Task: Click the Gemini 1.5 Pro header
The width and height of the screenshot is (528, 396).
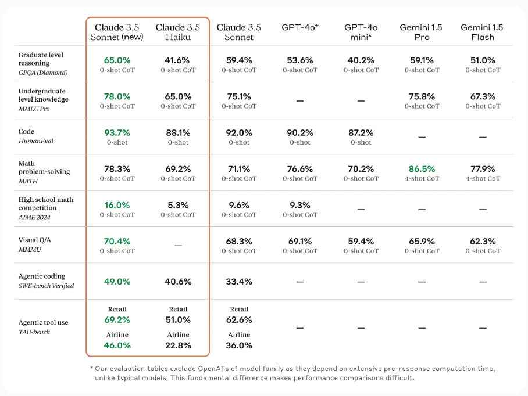Action: click(421, 33)
